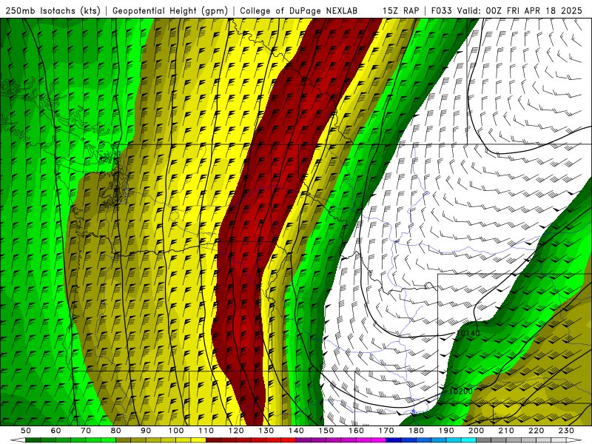Click the 100 label on the color scale
The width and height of the screenshot is (592, 444).
(176, 431)
